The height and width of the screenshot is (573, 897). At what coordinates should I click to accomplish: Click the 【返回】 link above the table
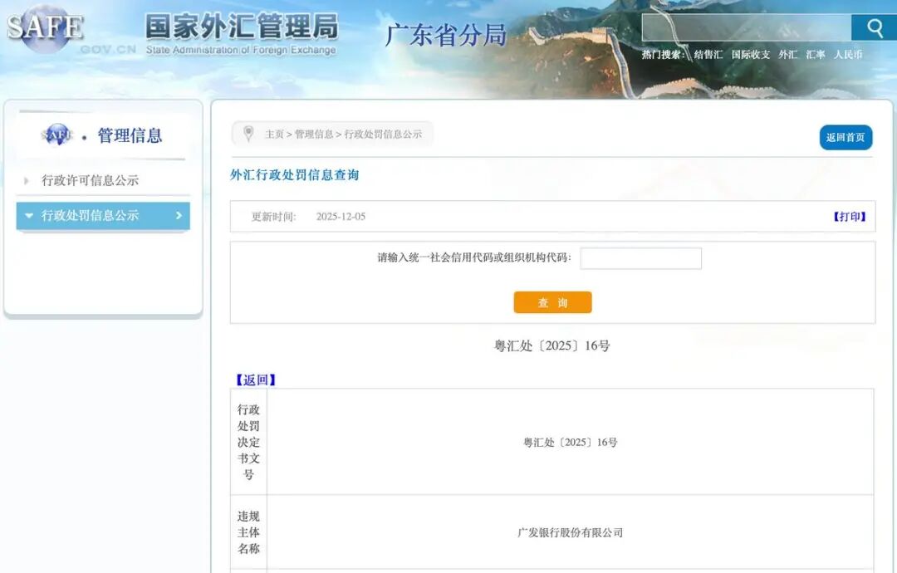(256, 380)
